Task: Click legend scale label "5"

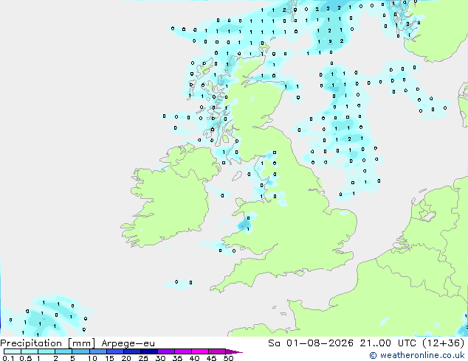Action: click(x=72, y=358)
